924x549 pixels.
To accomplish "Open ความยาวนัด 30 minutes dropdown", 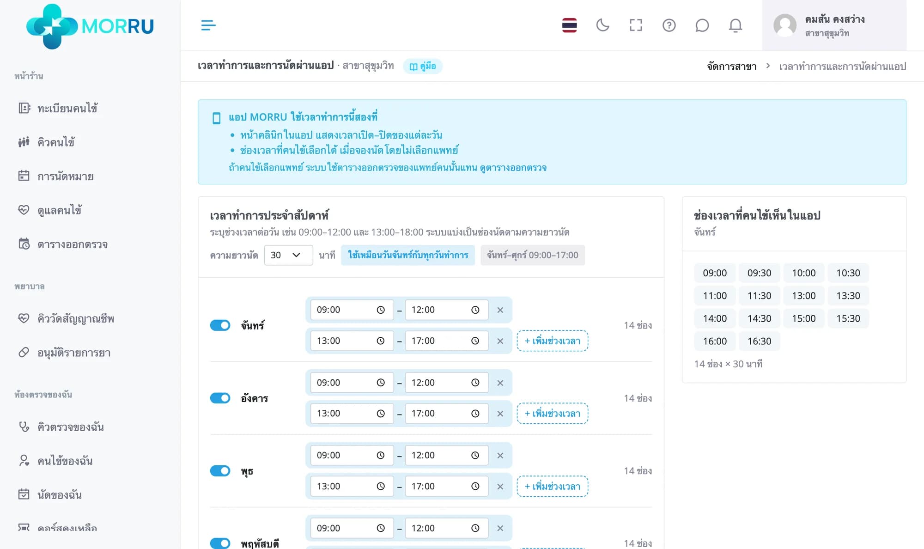I will point(288,255).
